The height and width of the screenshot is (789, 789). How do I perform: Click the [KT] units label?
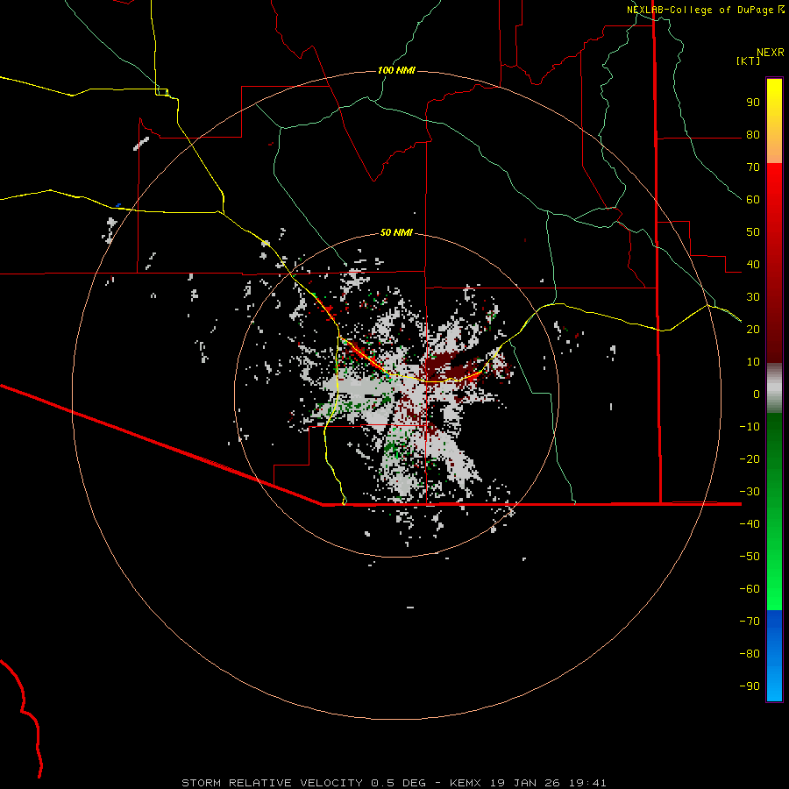[749, 60]
